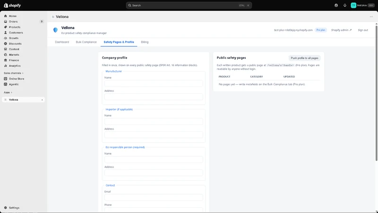Open the Finance icon in sidebar
378x213 pixels.
[6, 61]
